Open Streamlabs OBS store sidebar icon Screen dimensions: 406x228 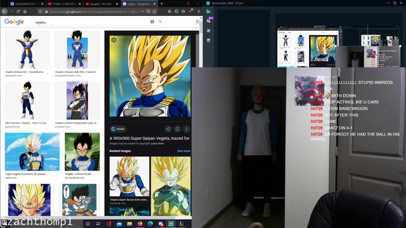click(209, 41)
